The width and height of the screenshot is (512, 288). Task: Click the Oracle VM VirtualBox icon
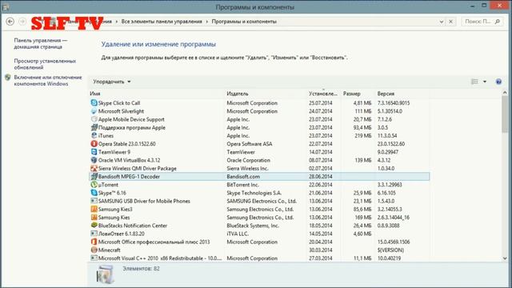point(94,160)
